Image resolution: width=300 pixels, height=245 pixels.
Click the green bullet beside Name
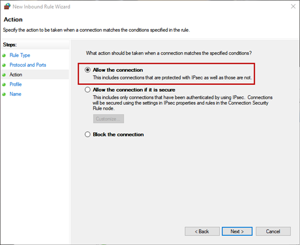pos(4,94)
